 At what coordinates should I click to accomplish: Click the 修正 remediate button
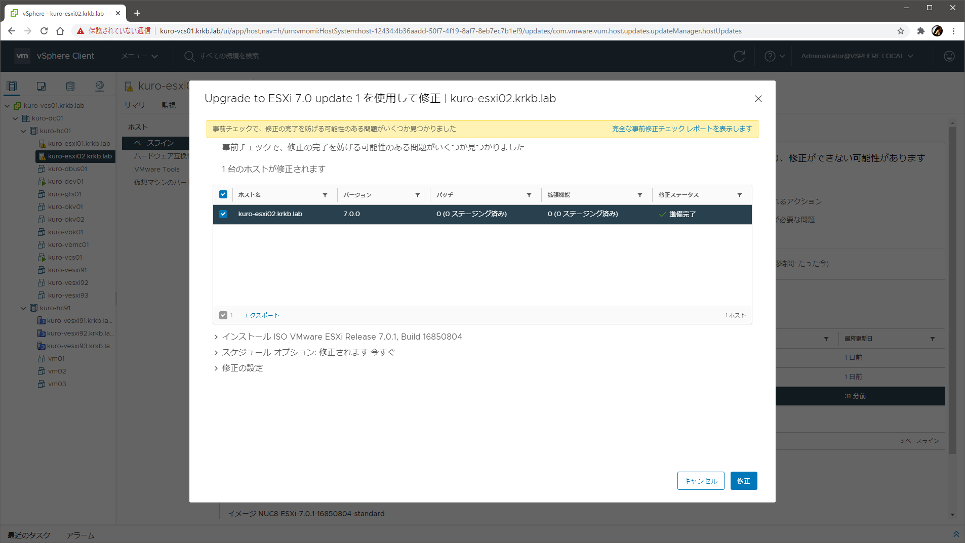pos(743,481)
